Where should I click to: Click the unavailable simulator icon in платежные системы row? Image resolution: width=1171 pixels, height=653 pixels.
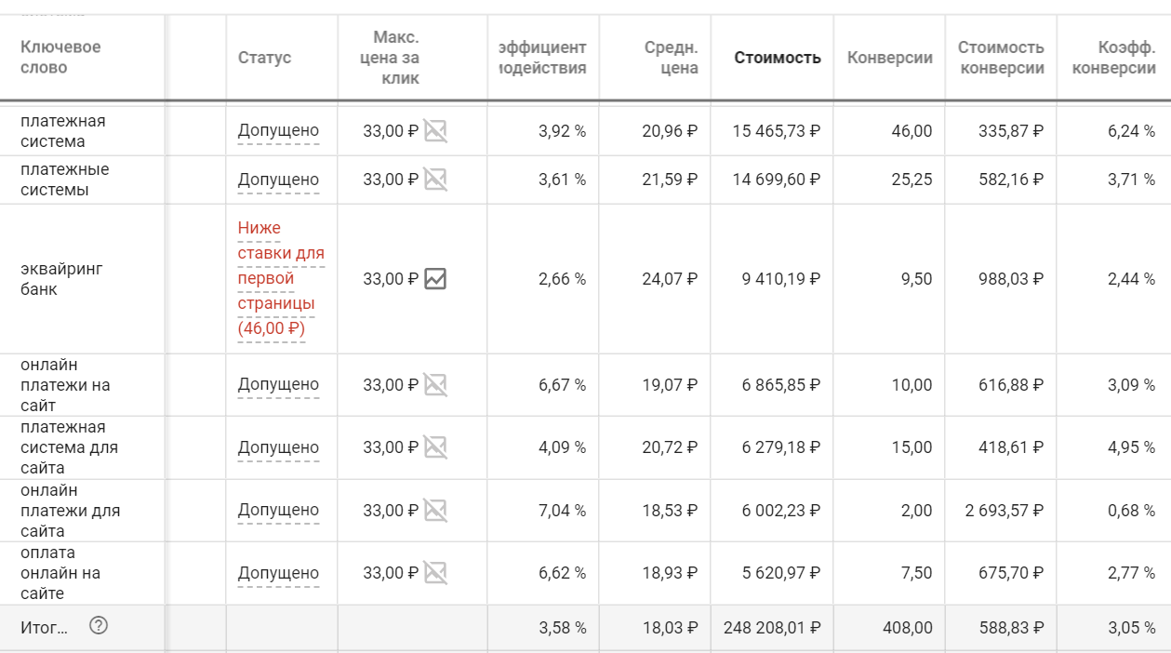pyautogui.click(x=435, y=180)
